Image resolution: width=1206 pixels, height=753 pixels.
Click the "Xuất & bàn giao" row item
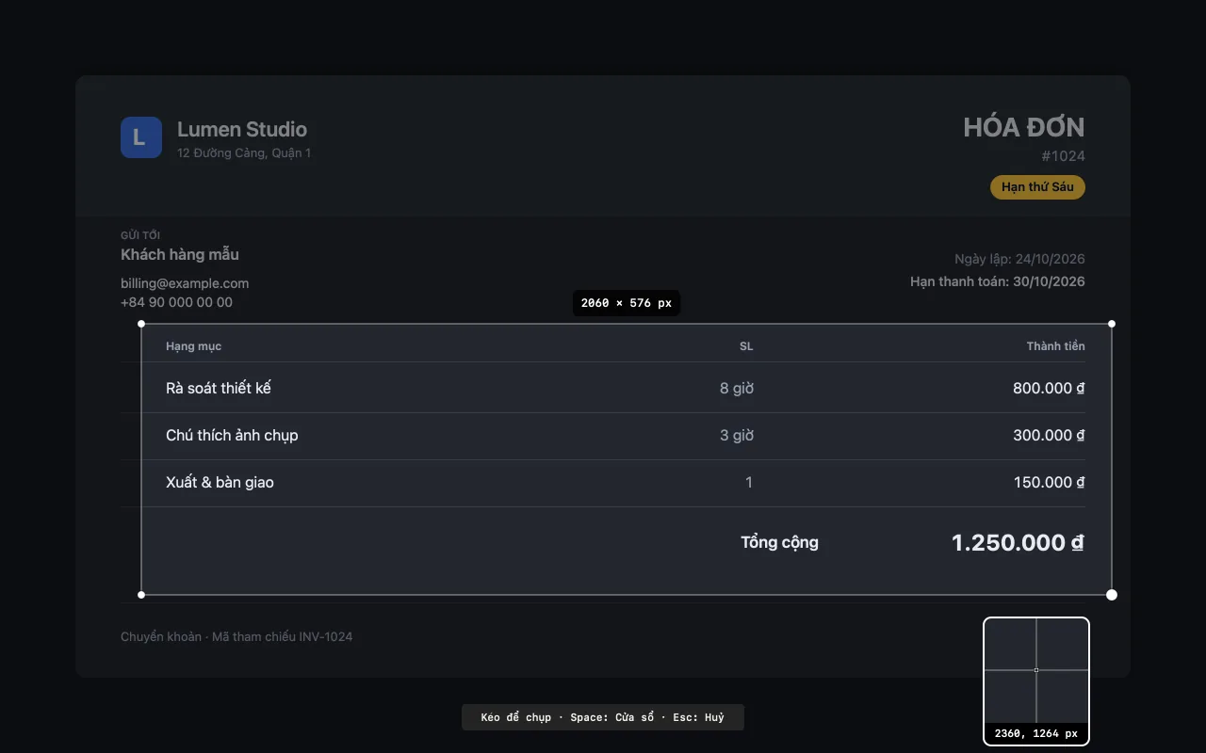pos(220,482)
